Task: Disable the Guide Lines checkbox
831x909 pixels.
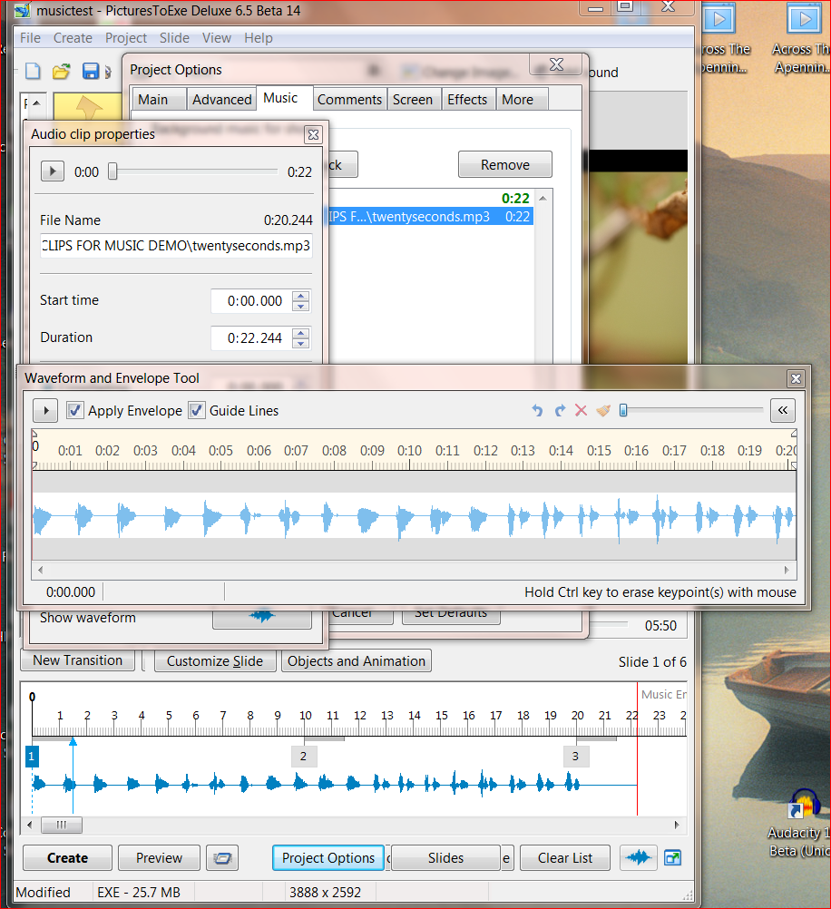Action: 197,410
